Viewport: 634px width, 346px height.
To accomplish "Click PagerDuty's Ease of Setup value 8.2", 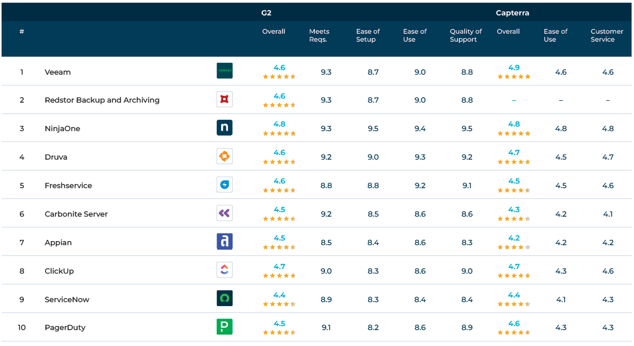I will coord(373,328).
